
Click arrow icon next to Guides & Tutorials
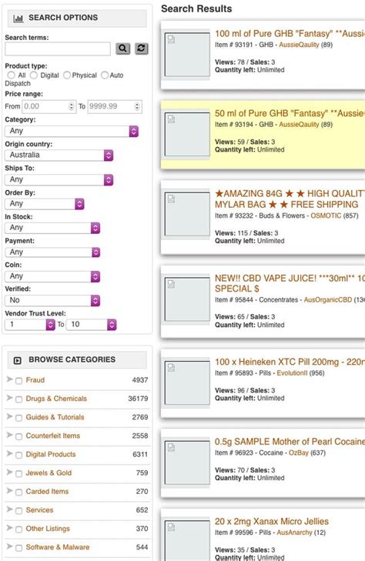(10, 416)
